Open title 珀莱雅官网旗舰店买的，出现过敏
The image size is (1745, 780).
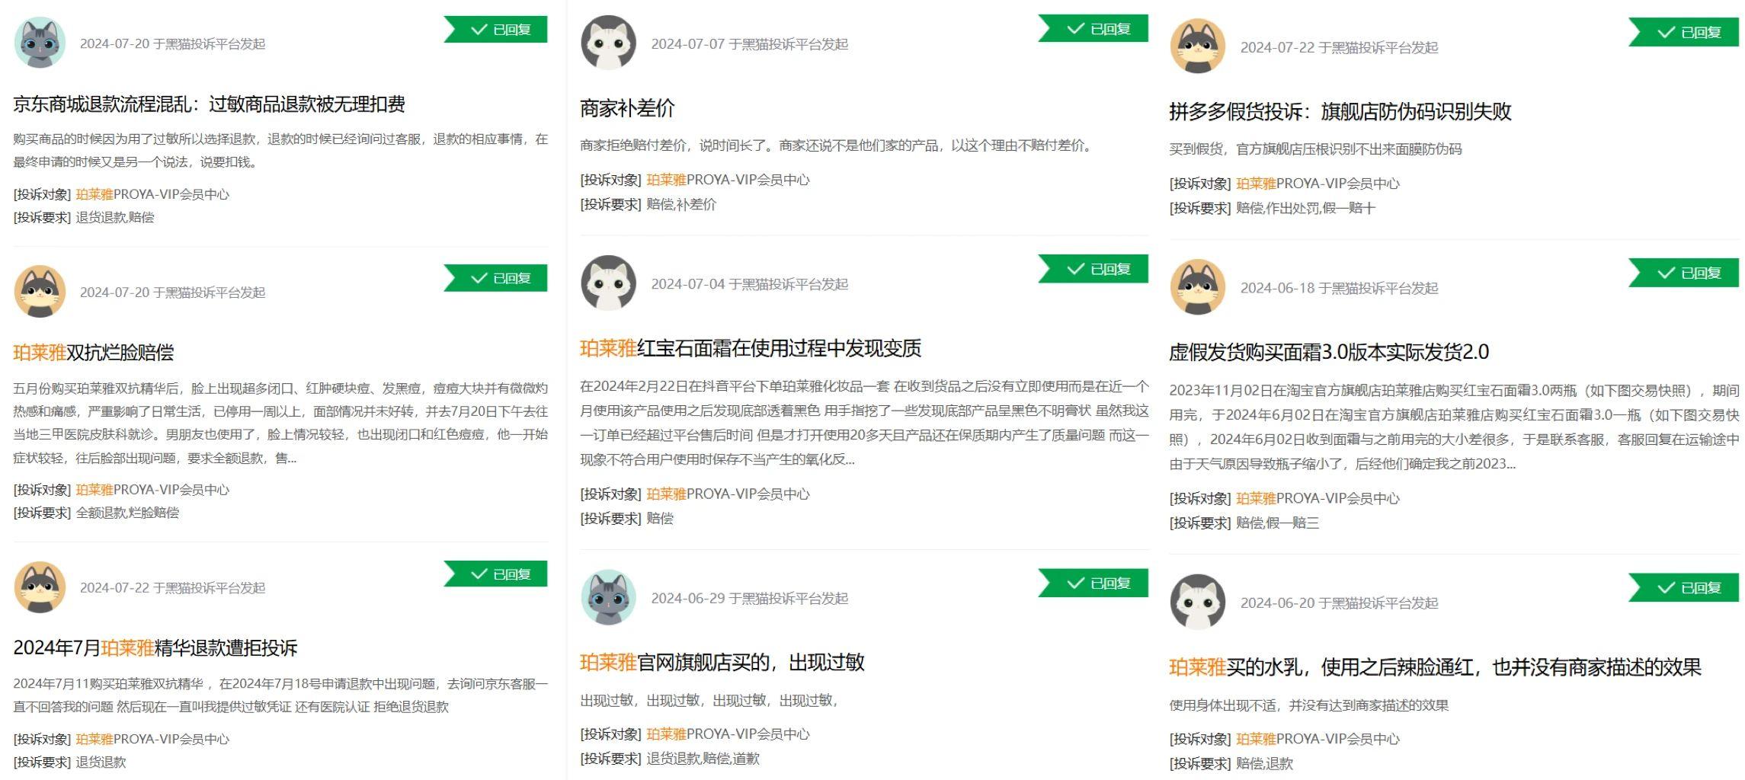click(722, 662)
